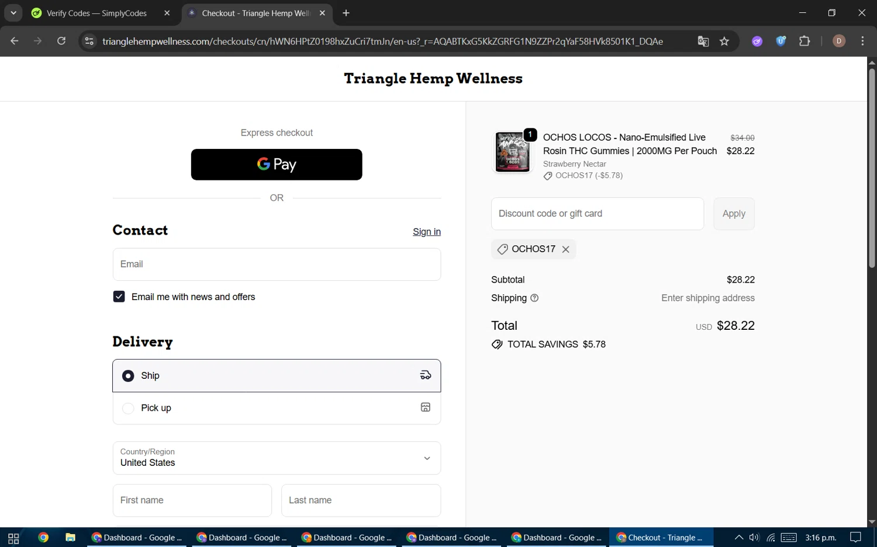
Task: Bookmark this page with the star icon
Action: coord(724,41)
